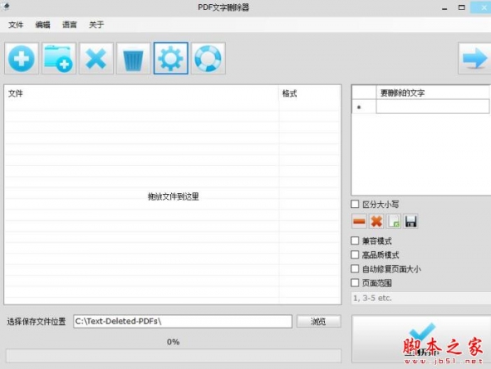491x369 pixels.
Task: Click the trash bin clear list icon
Action: [133, 58]
